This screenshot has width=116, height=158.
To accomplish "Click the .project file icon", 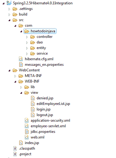I will [15, 154].
